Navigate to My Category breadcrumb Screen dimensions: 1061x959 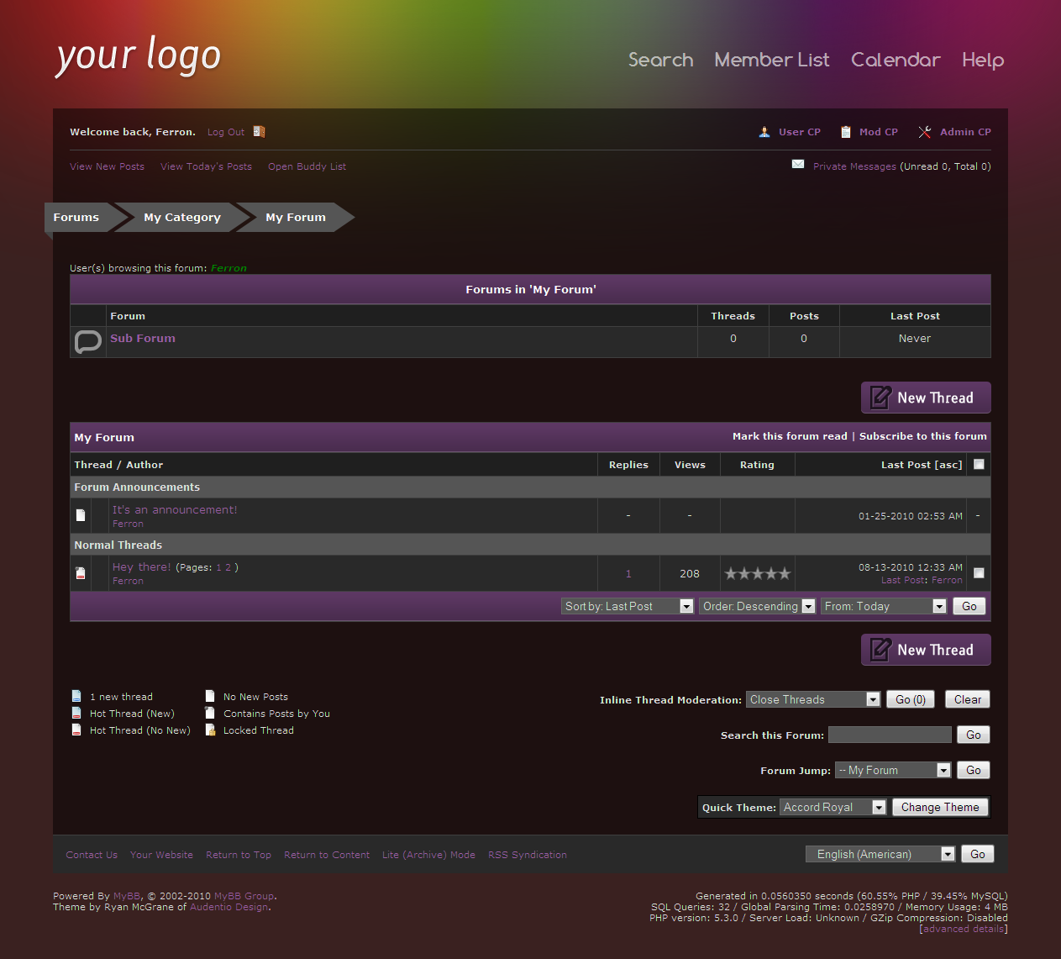(x=181, y=217)
